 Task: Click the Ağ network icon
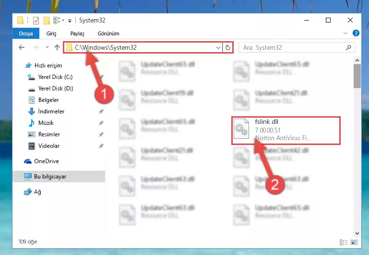pos(27,192)
